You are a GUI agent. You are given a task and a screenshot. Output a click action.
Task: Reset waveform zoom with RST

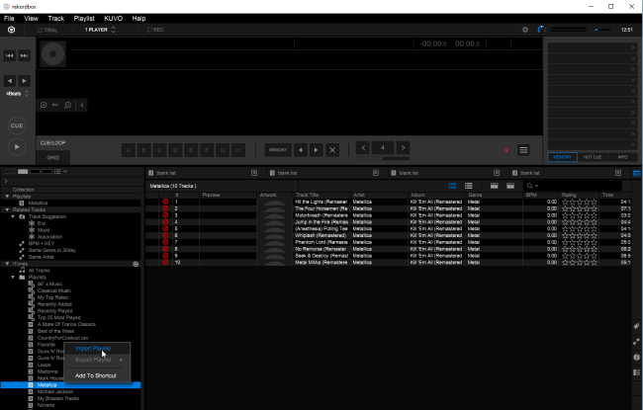tap(55, 105)
